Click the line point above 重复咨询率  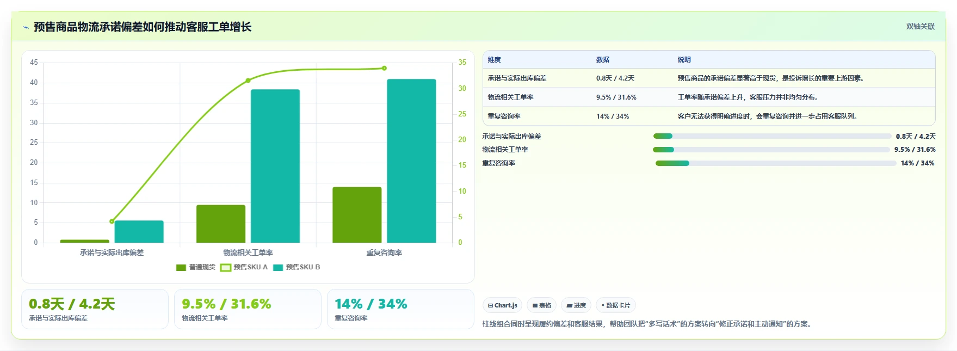point(384,68)
